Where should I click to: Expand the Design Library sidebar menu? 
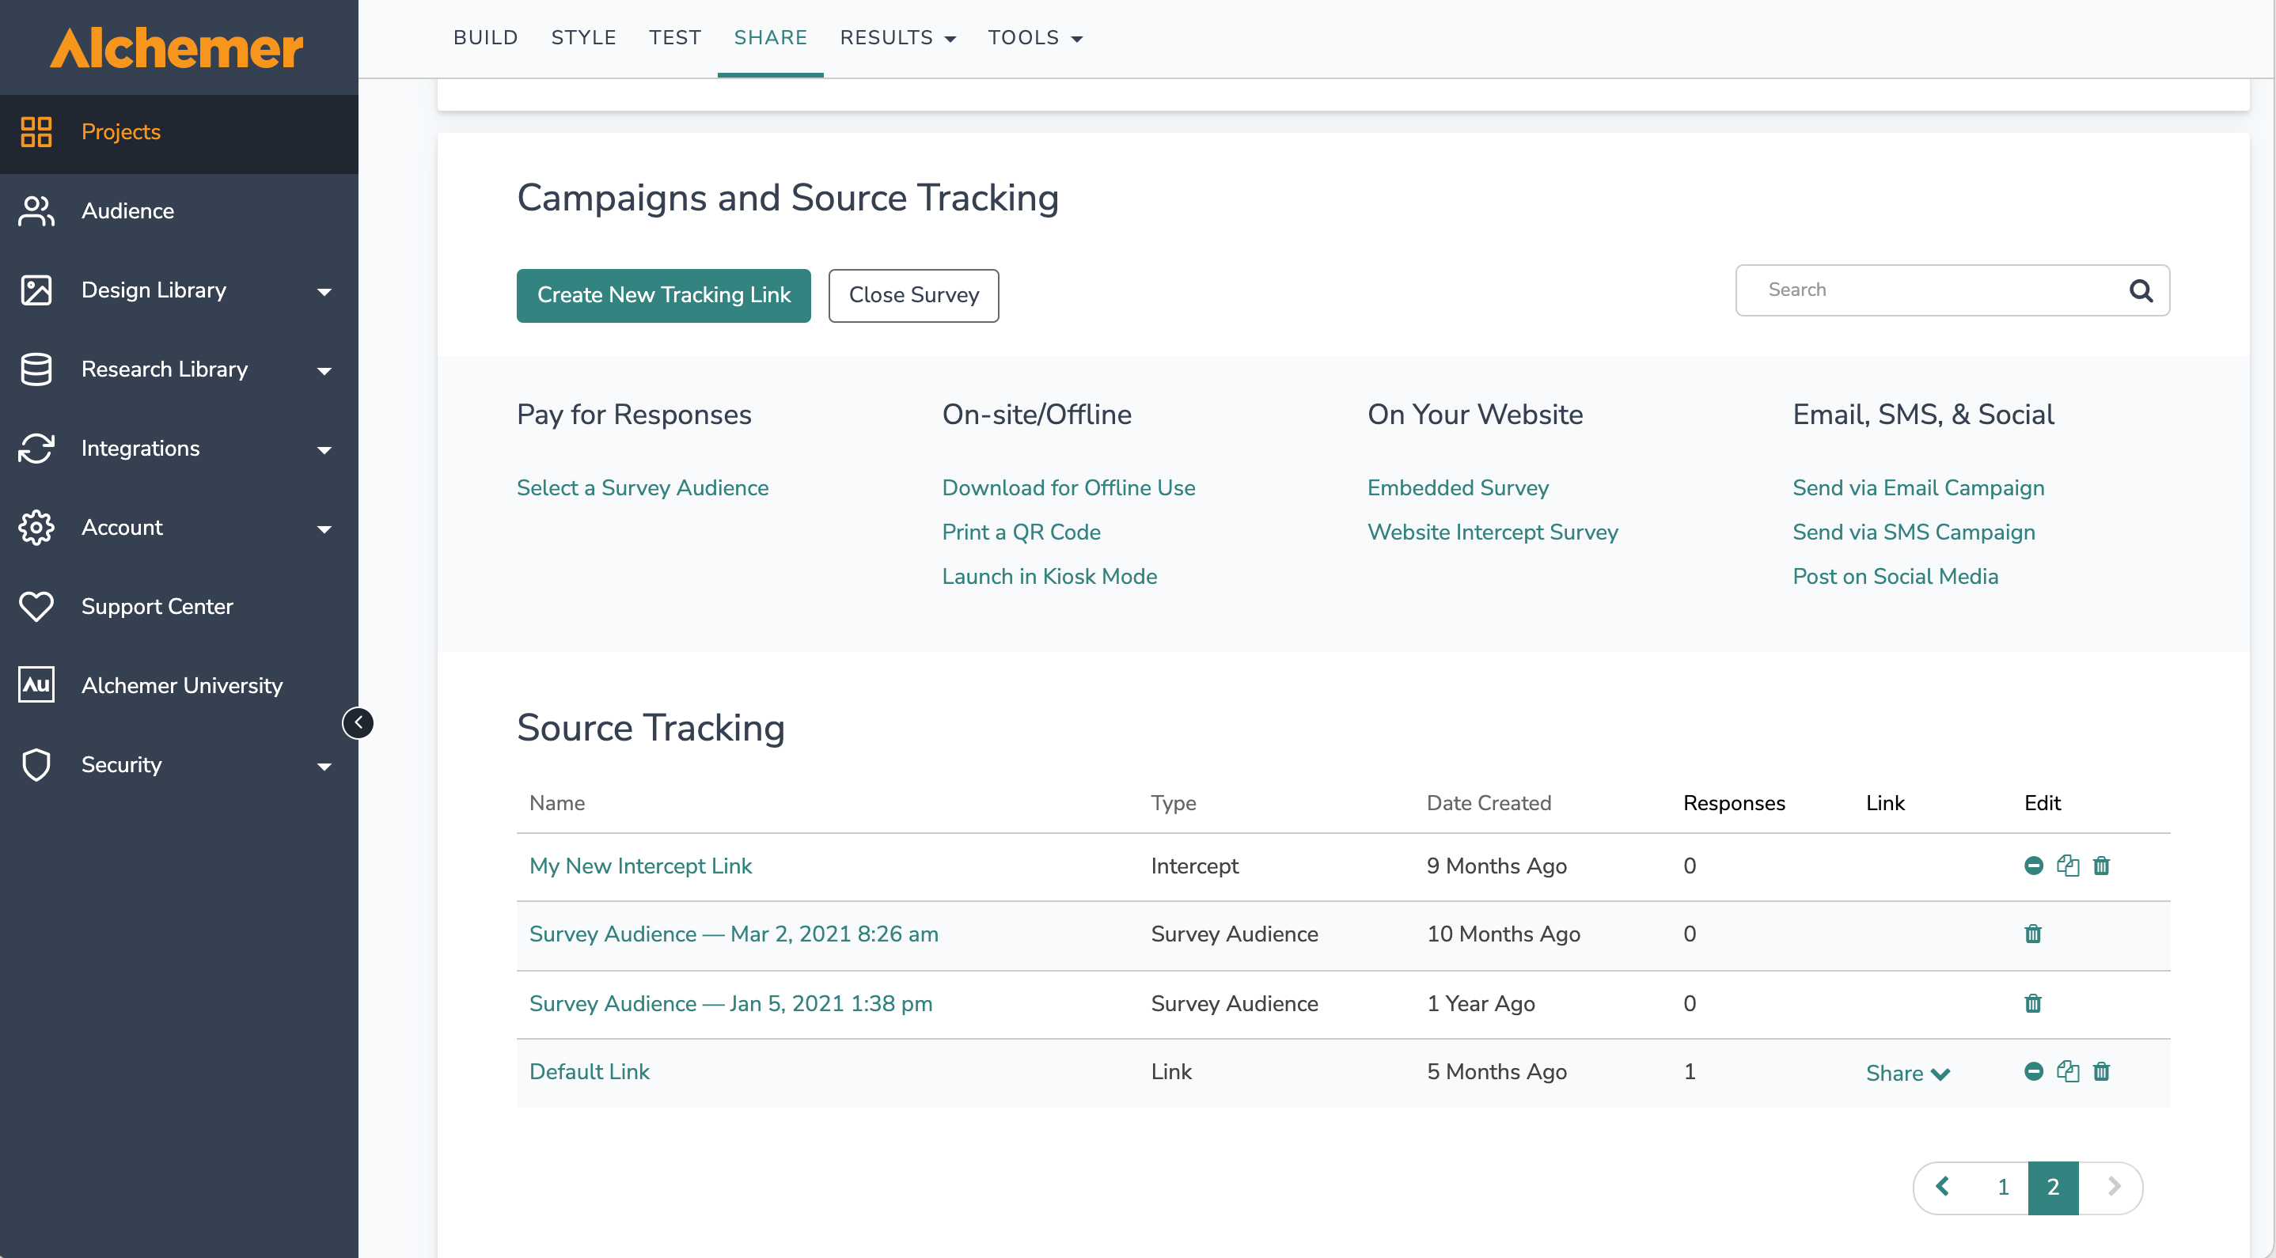click(324, 290)
